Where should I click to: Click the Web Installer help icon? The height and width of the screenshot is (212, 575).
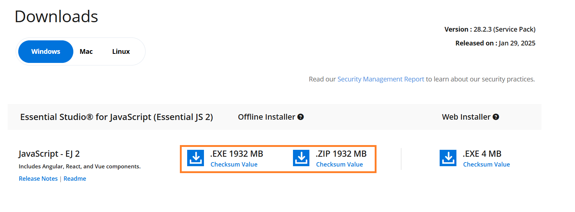tap(496, 117)
